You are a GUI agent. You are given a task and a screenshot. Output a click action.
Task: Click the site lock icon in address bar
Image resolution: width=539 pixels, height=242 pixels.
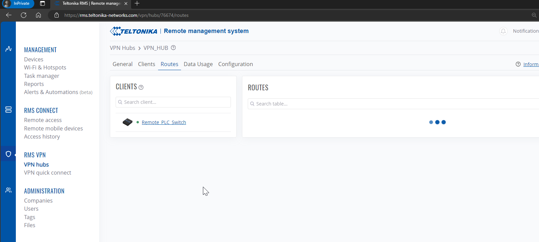57,15
